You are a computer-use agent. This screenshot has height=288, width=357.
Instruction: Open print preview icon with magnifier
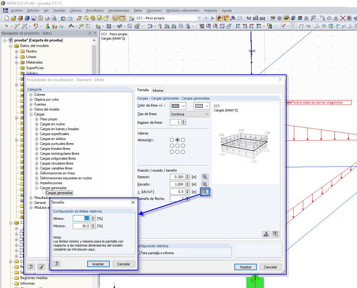tap(54, 18)
